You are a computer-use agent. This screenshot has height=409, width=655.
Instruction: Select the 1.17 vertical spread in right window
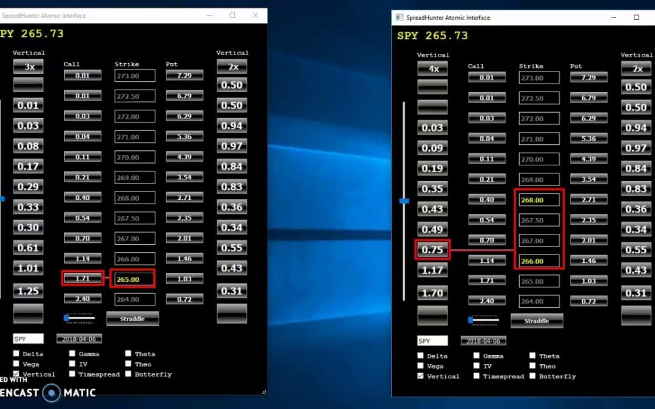point(433,270)
